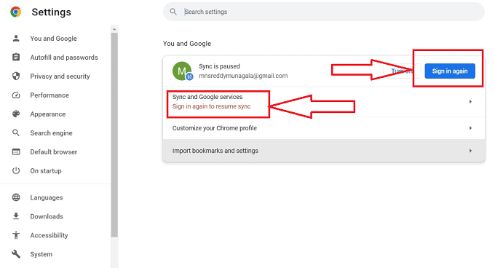
Task: Click the sidebar scrollbar up arrow
Action: (x=114, y=29)
